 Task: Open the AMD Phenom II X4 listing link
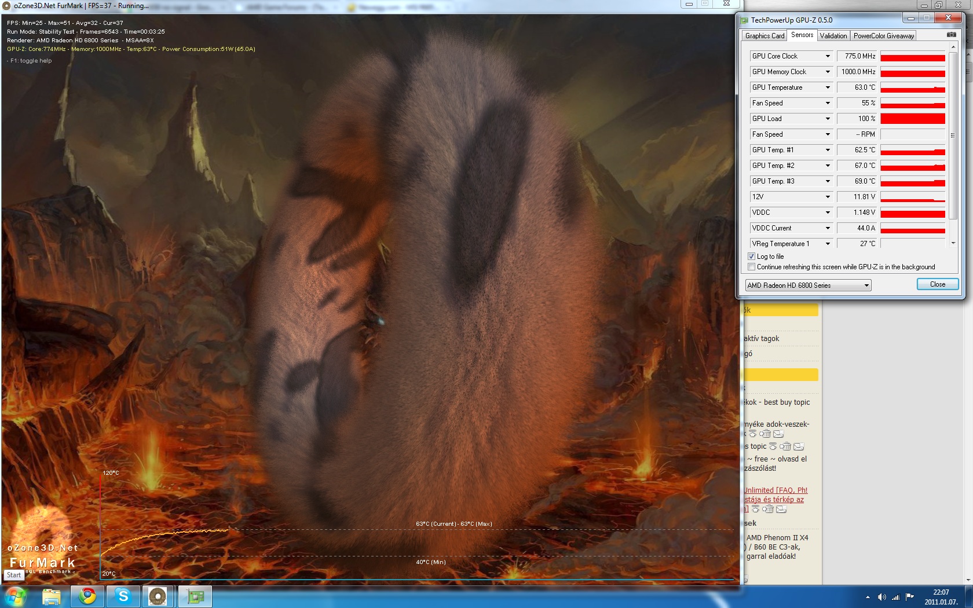pyautogui.click(x=777, y=538)
